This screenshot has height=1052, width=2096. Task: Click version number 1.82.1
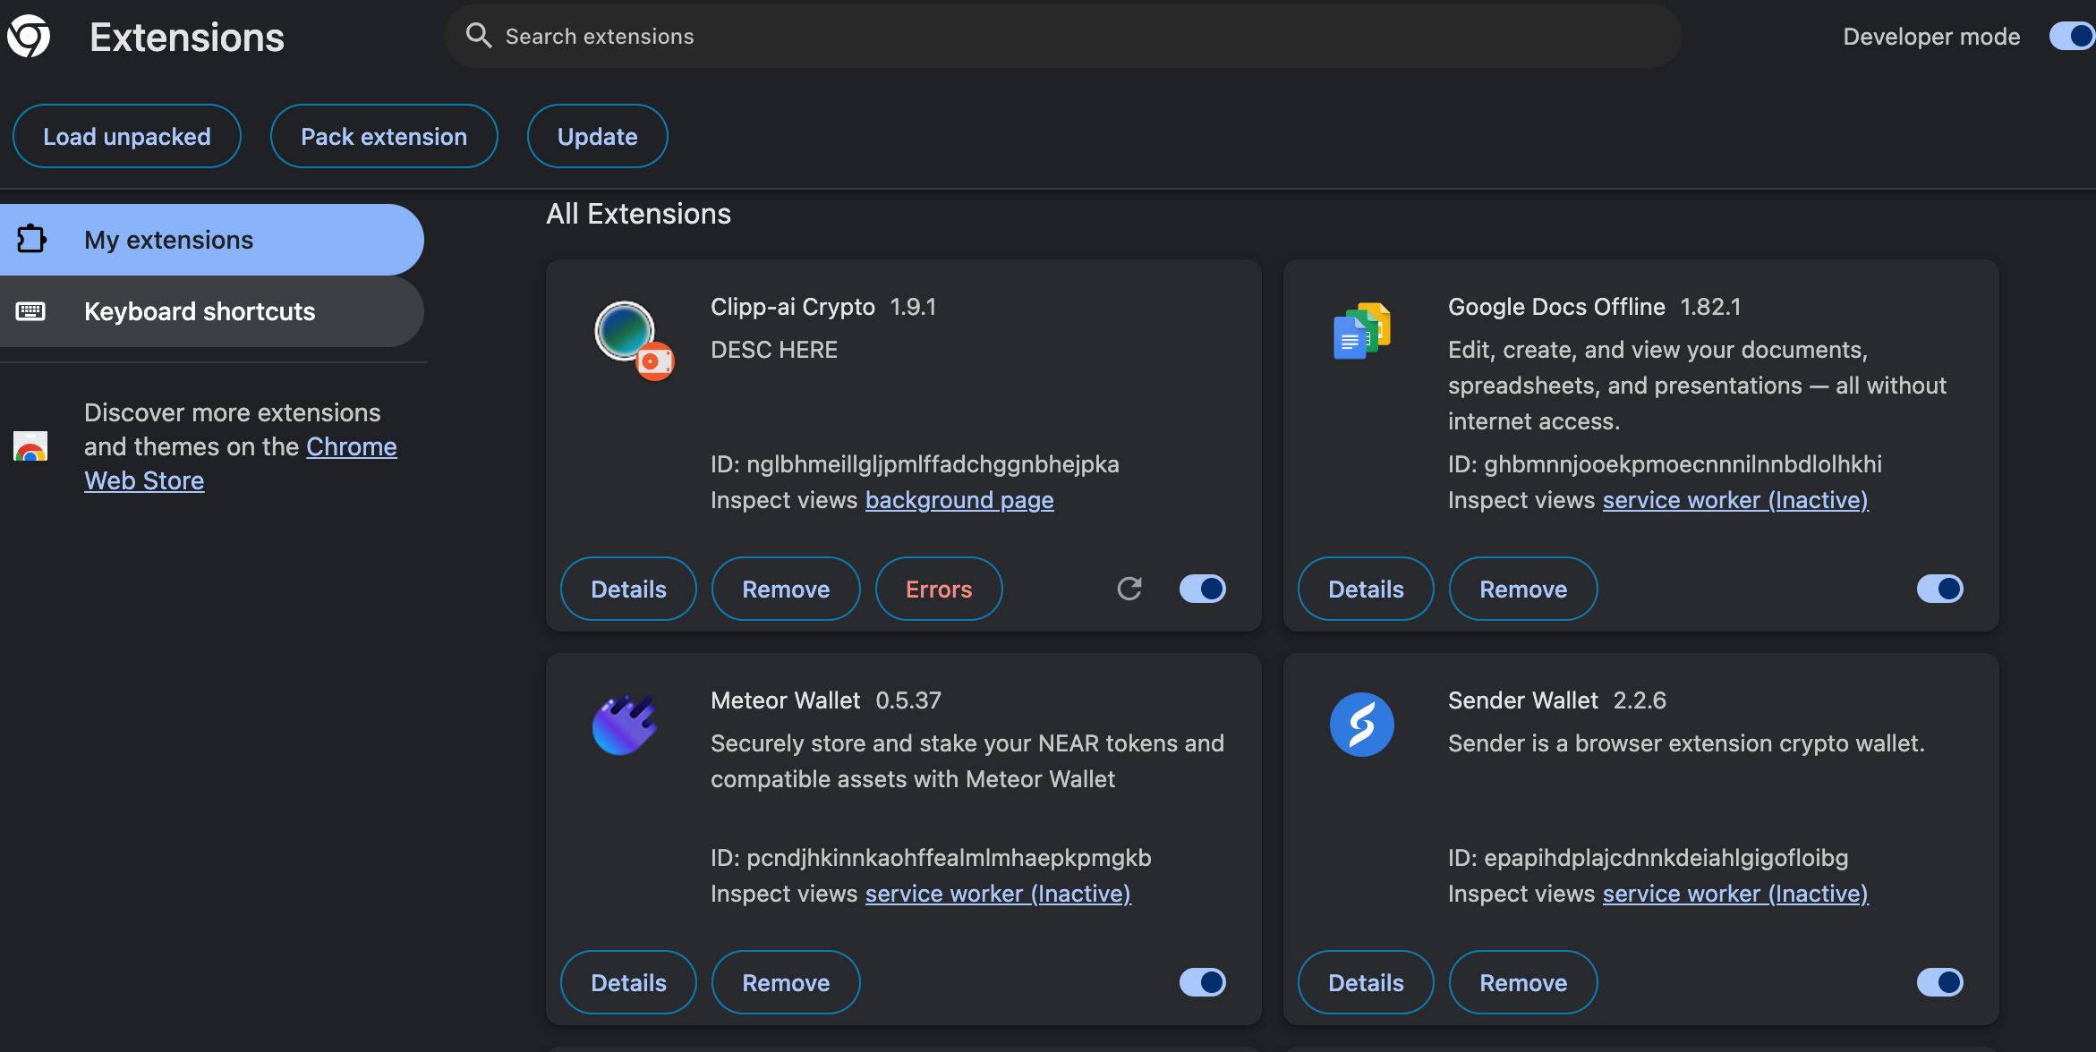(1711, 307)
